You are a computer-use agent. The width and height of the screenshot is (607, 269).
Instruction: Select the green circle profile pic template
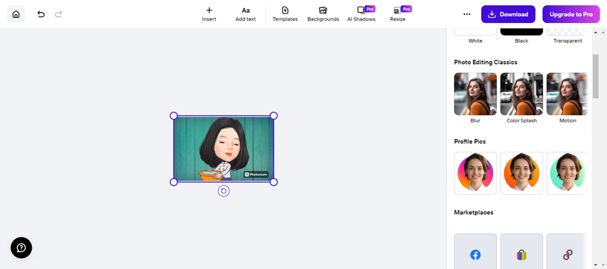point(568,173)
